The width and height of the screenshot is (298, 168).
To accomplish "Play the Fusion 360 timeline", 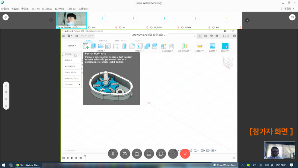I will click(x=72, y=158).
